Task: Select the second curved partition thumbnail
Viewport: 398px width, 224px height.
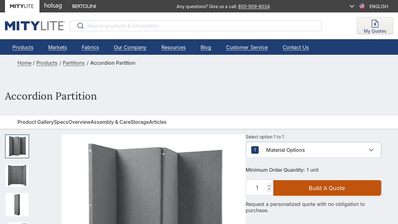Action: pos(17,176)
